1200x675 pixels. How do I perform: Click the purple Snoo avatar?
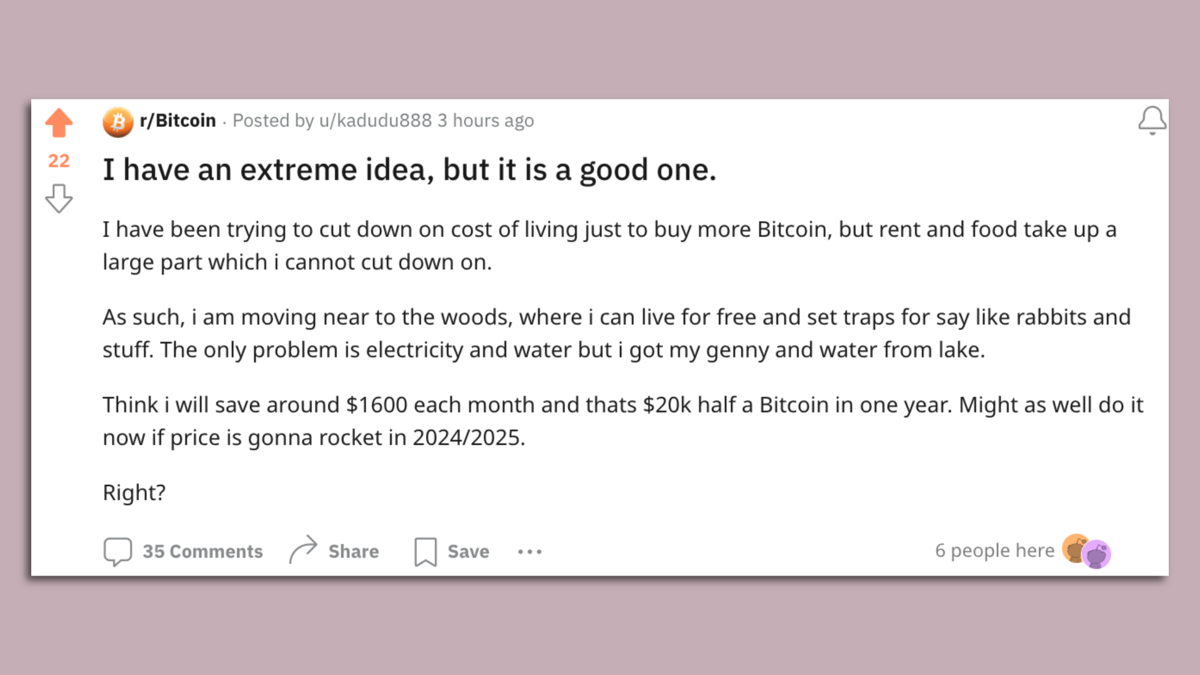[1097, 554]
